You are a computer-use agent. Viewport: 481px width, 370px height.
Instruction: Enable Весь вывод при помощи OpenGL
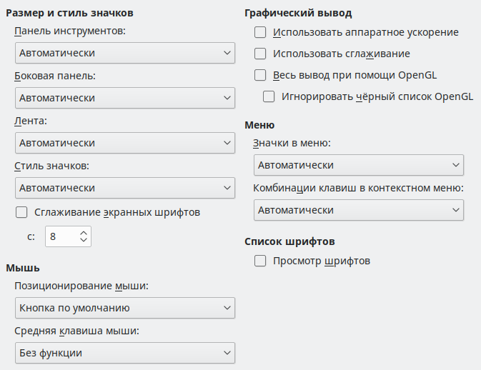pos(260,75)
